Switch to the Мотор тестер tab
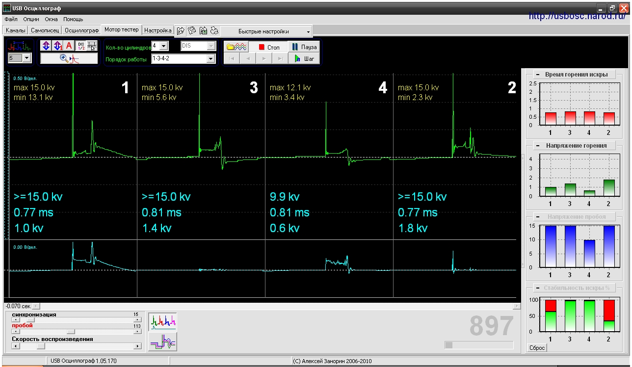Viewport: 632px width, 367px height. pos(121,29)
